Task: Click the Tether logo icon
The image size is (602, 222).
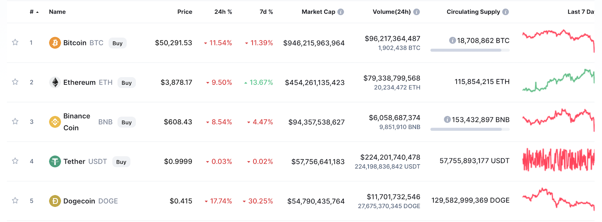Action: pyautogui.click(x=55, y=161)
